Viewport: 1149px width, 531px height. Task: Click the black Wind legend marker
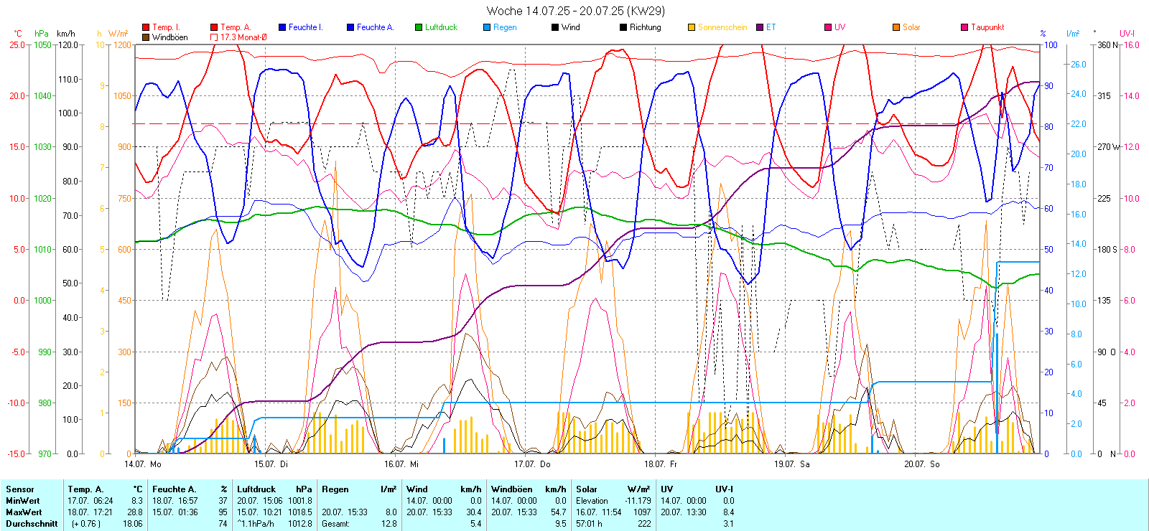point(555,27)
